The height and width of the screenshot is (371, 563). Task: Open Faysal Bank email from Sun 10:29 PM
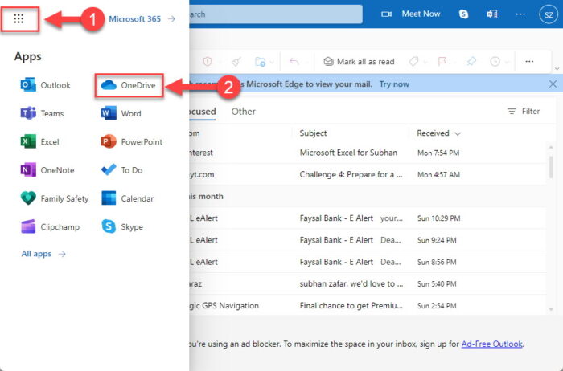pos(368,218)
